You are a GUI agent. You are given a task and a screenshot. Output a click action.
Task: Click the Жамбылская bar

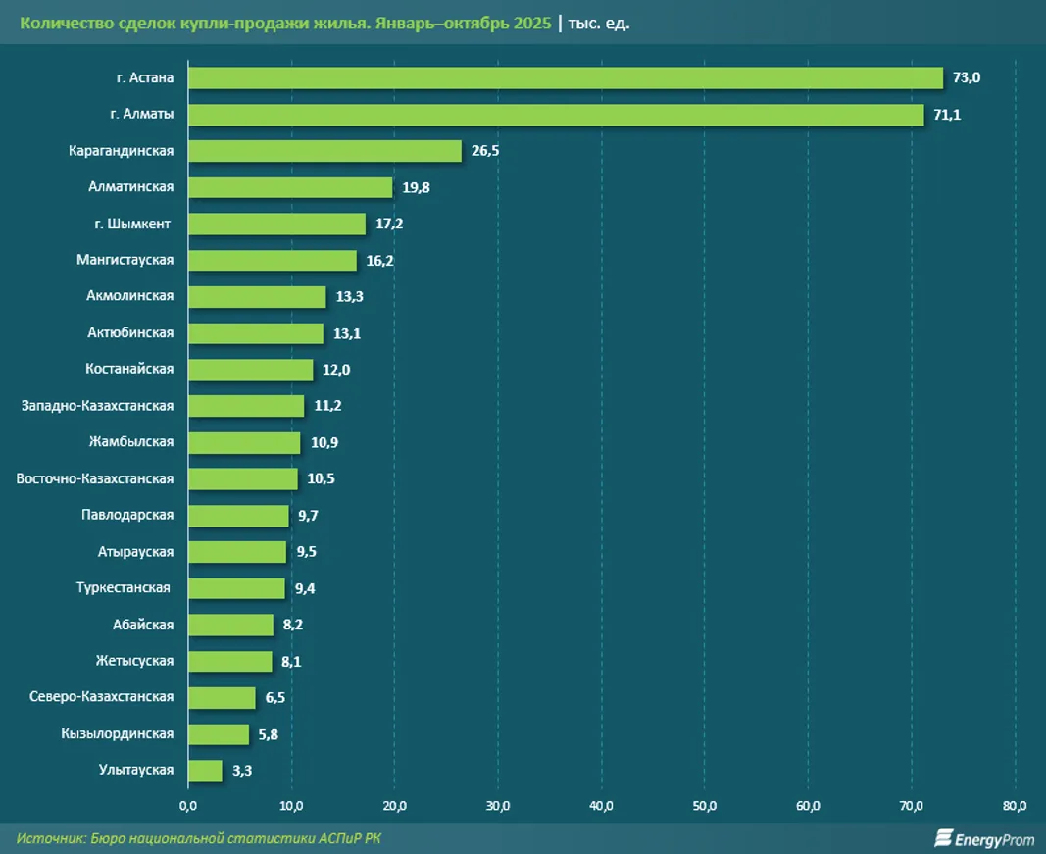click(x=244, y=442)
